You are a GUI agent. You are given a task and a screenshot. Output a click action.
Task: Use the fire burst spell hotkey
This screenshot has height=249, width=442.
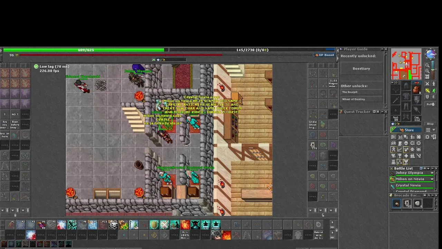[x=185, y=225]
